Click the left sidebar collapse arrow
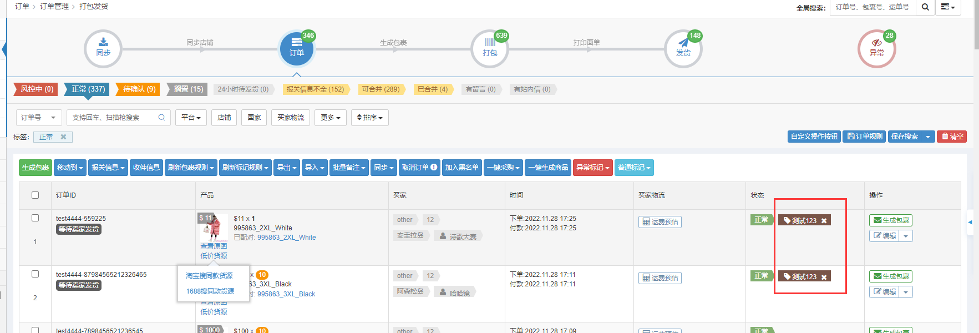979x333 pixels. pyautogui.click(x=3, y=49)
